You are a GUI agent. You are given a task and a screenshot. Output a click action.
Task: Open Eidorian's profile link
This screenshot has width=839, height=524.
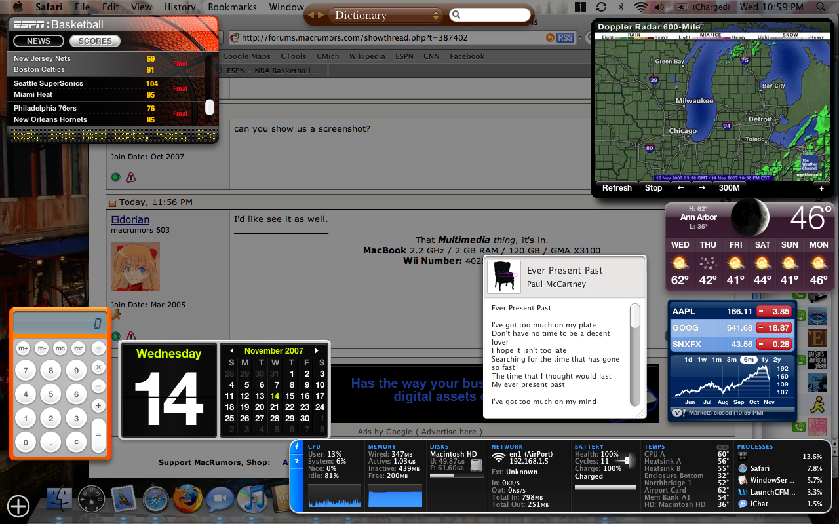(130, 220)
